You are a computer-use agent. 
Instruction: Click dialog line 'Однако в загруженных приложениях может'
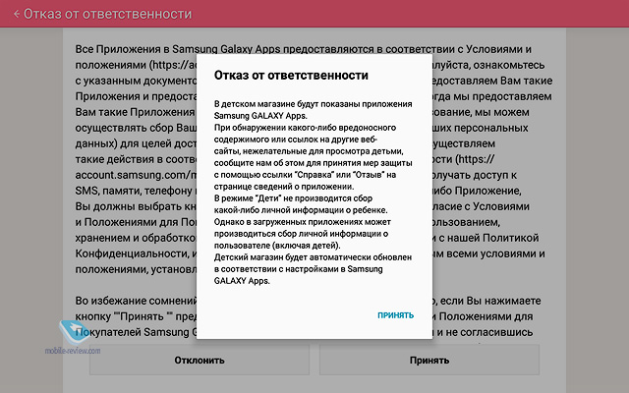click(x=303, y=222)
